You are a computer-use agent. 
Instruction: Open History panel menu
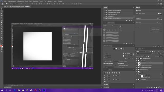pyautogui.click(x=134, y=7)
